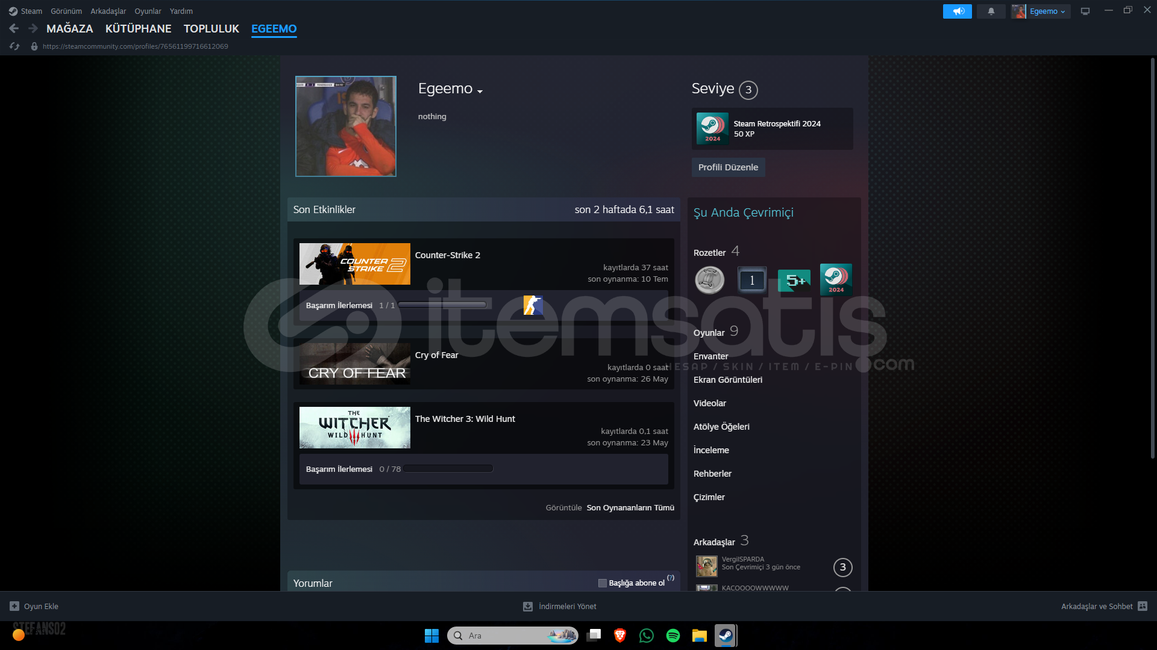Click The Witcher 3 game banner
1157x650 pixels.
click(x=355, y=427)
